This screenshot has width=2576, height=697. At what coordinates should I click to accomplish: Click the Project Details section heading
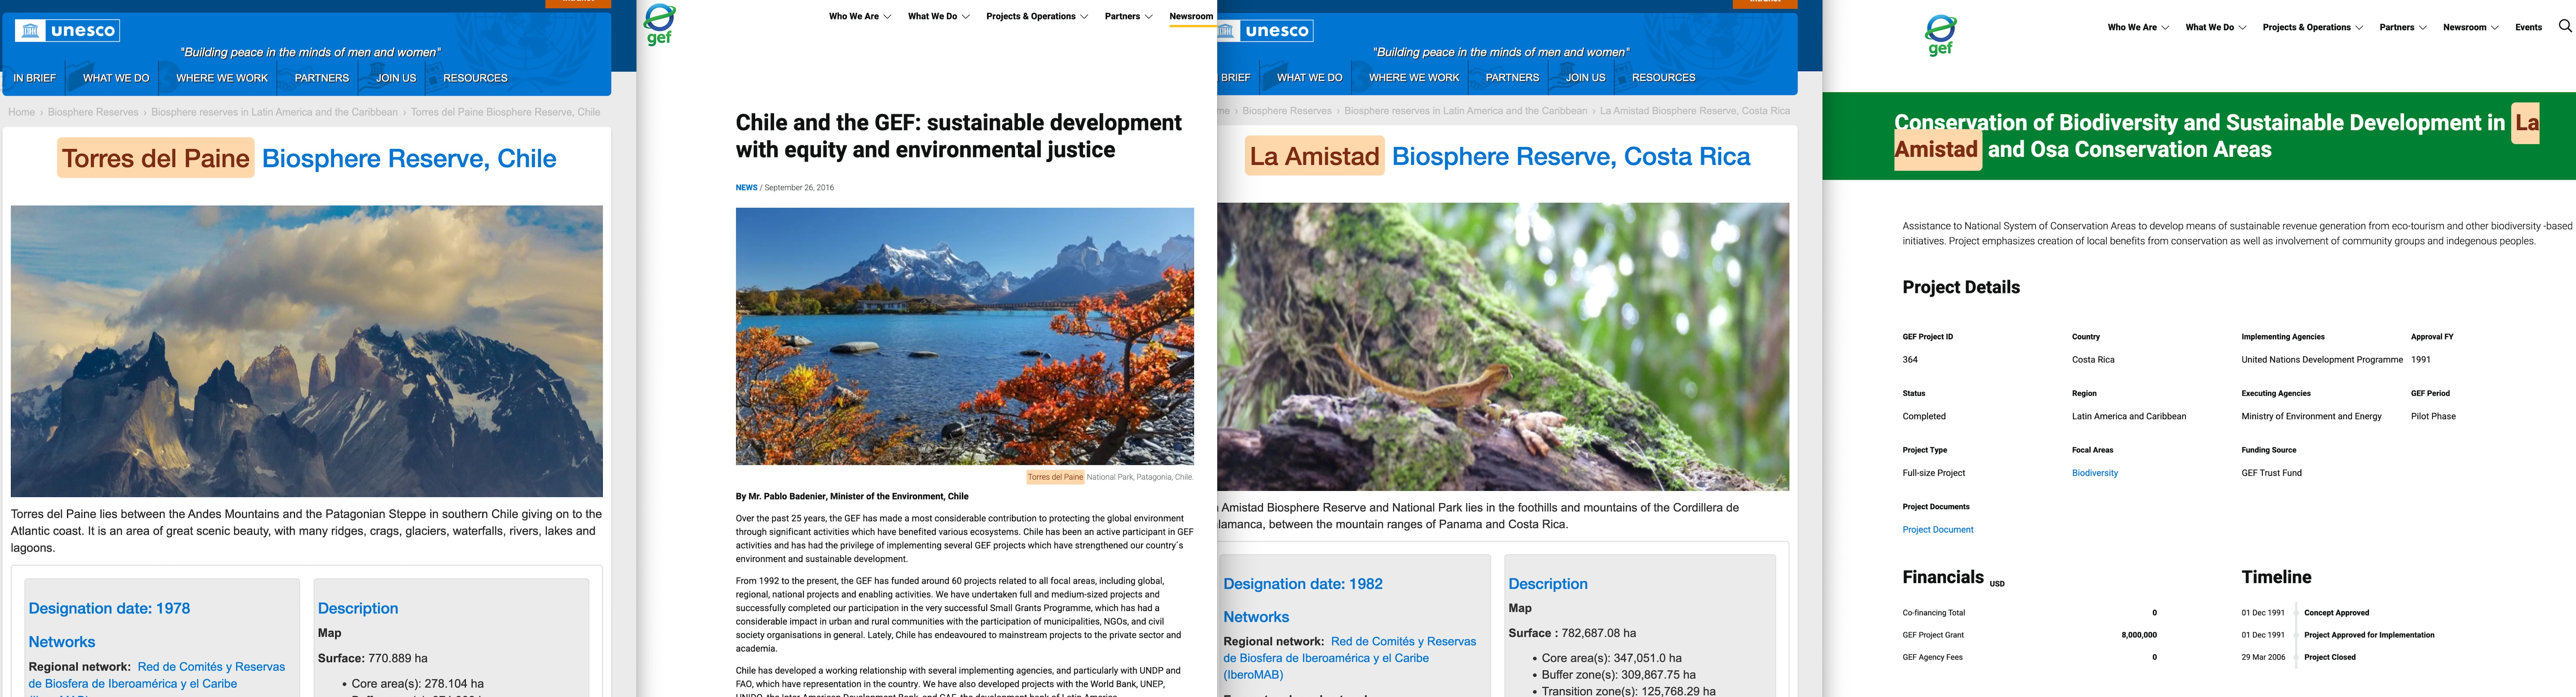tap(1960, 287)
